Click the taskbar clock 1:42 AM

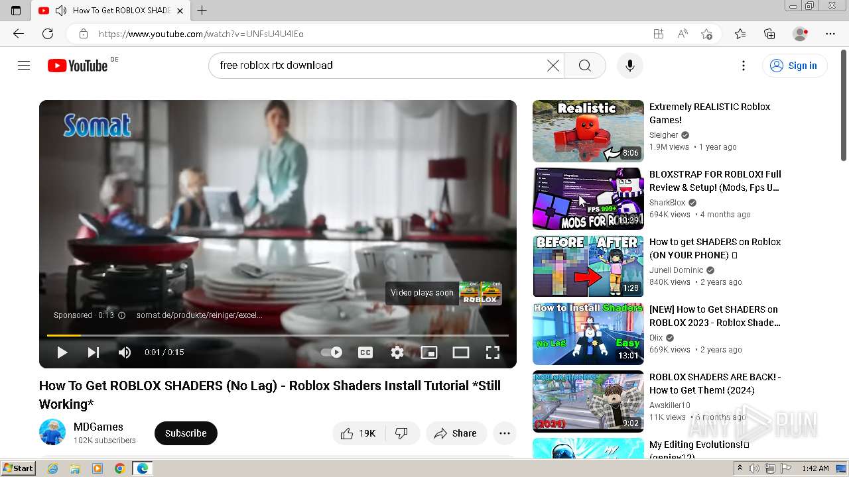coord(815,468)
